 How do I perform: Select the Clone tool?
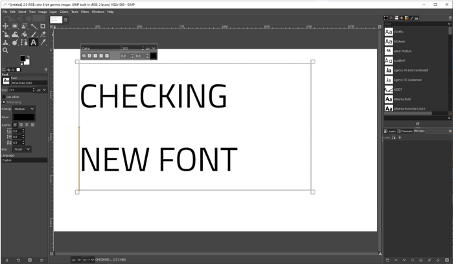click(5, 43)
